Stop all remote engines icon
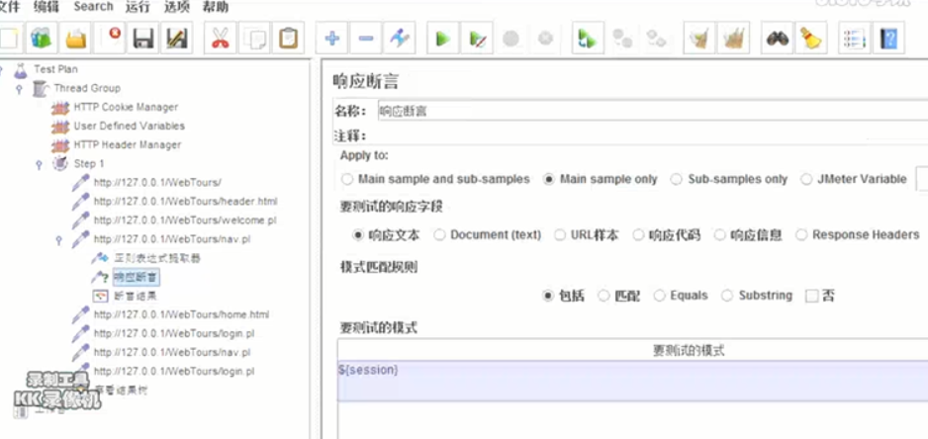 [x=622, y=39]
